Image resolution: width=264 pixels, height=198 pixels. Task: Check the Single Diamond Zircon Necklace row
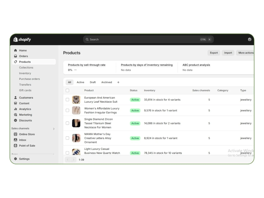point(67,123)
